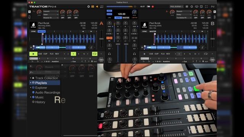Screen dimensions: 244x137
Task: Enable third effect OFF button in FX Unit 2
Action: tap(209, 18)
